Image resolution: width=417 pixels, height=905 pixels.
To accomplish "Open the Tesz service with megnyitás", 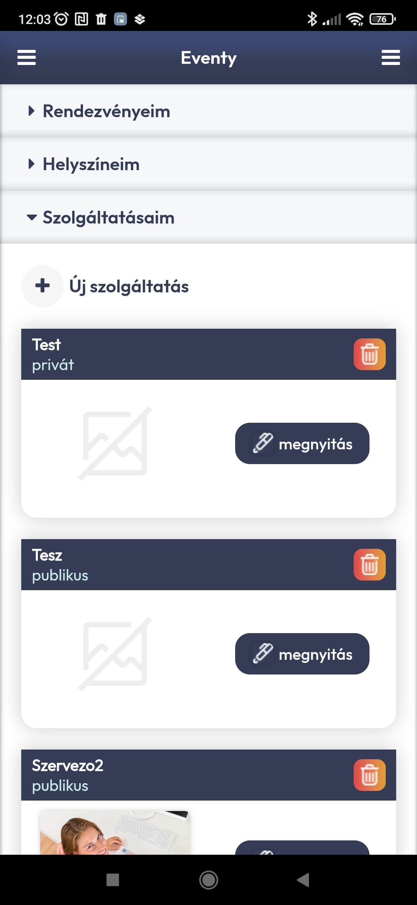I will point(302,654).
